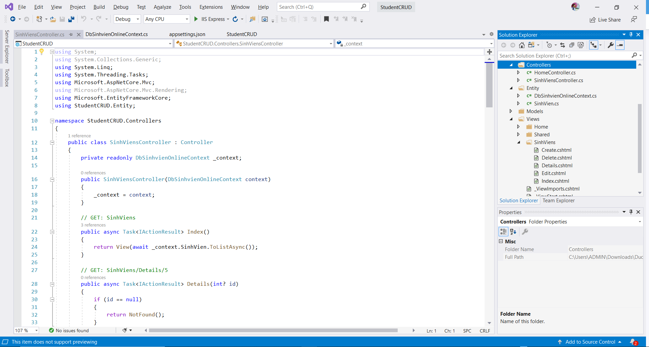
Task: Switch to the appsettings.json tab
Action: 187,34
